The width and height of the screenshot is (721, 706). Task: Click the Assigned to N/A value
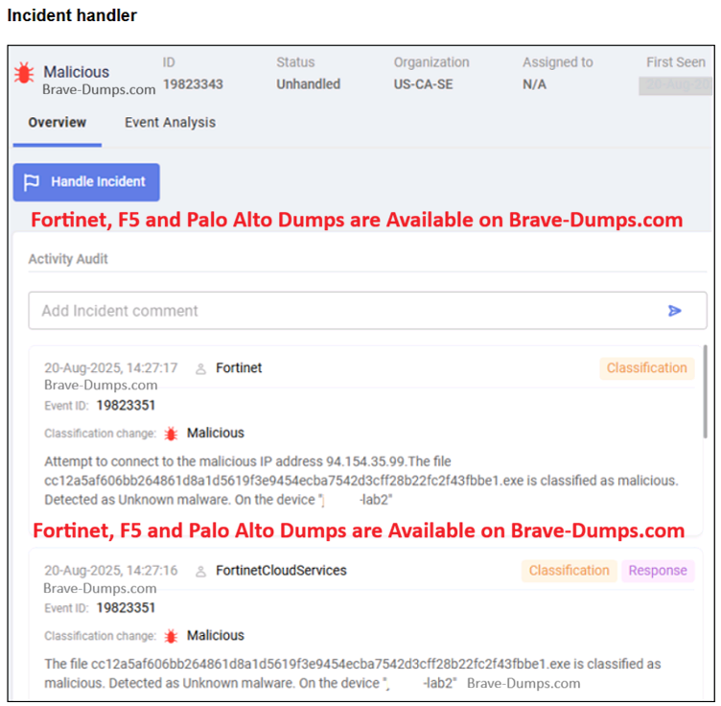pos(535,84)
